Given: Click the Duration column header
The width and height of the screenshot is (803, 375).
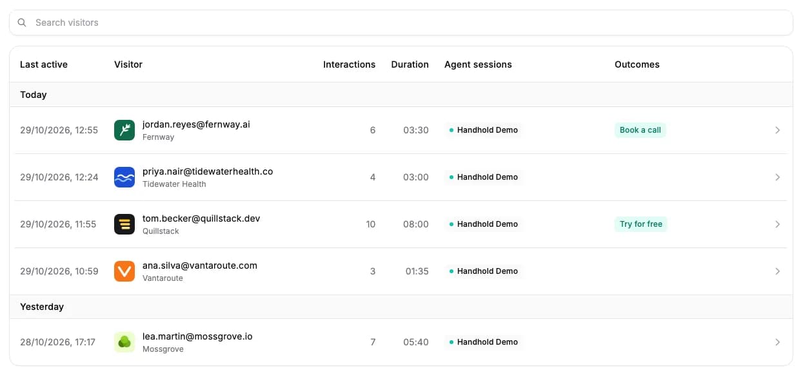Looking at the screenshot, I should [410, 64].
